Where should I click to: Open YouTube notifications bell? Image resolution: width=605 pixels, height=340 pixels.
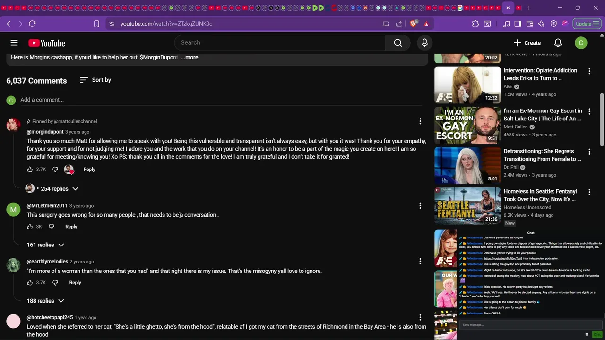[x=558, y=43]
